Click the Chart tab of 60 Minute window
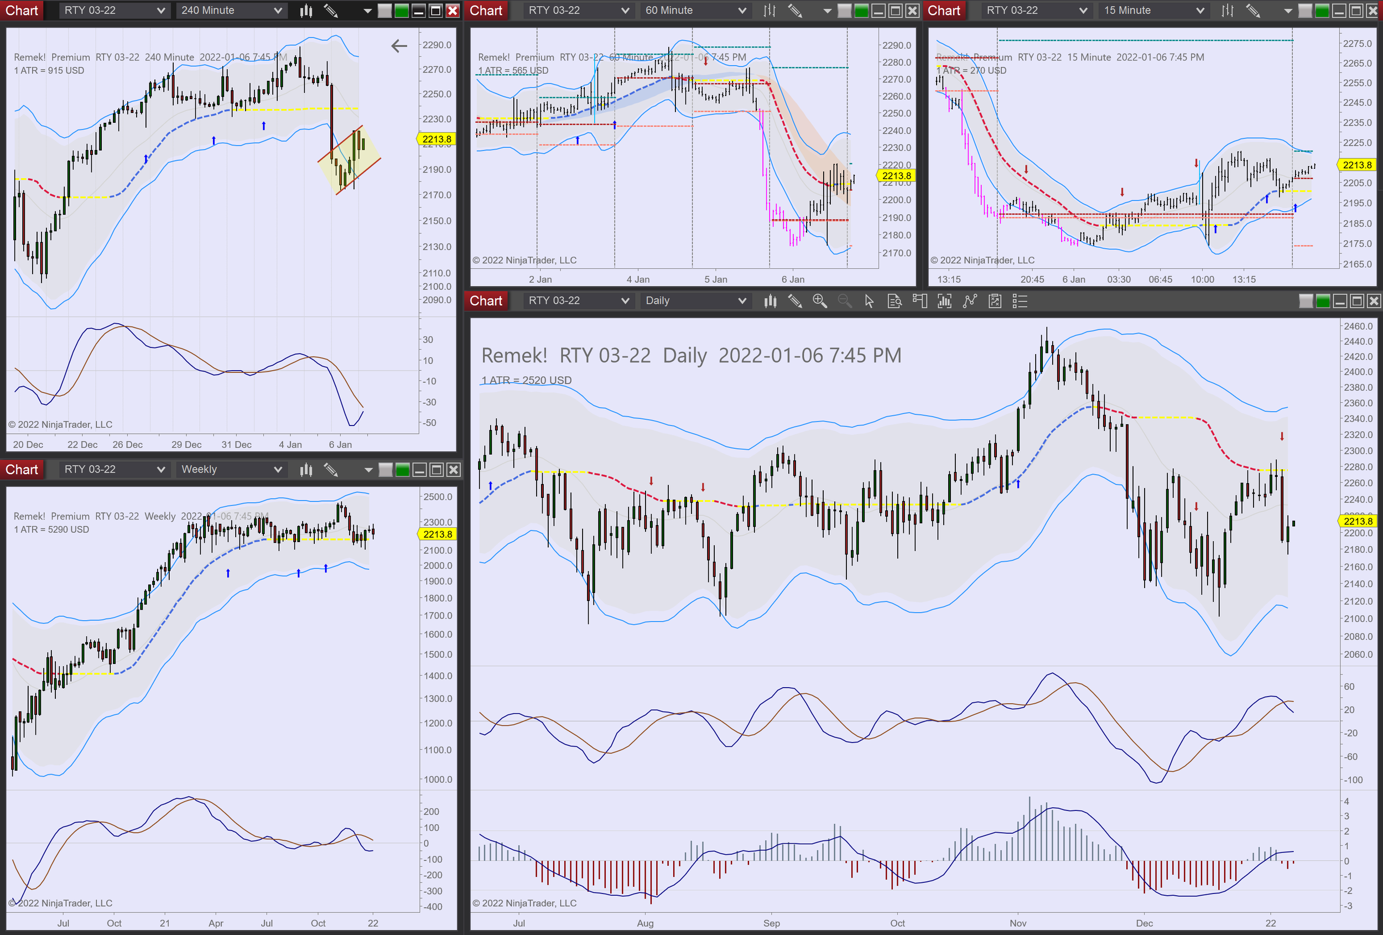Image resolution: width=1383 pixels, height=935 pixels. click(x=486, y=10)
